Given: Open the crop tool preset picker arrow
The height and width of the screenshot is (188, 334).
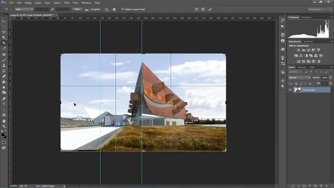Looking at the screenshot, I should coord(11,9).
